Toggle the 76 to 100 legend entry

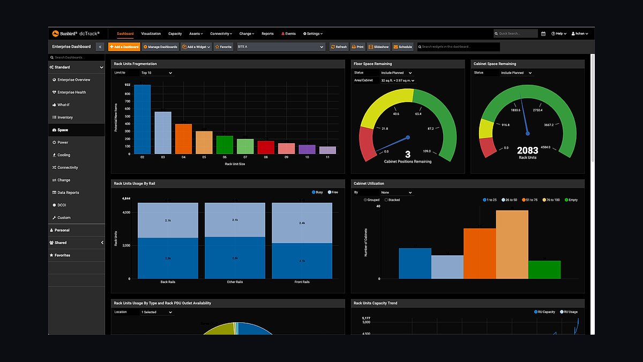pyautogui.click(x=550, y=200)
